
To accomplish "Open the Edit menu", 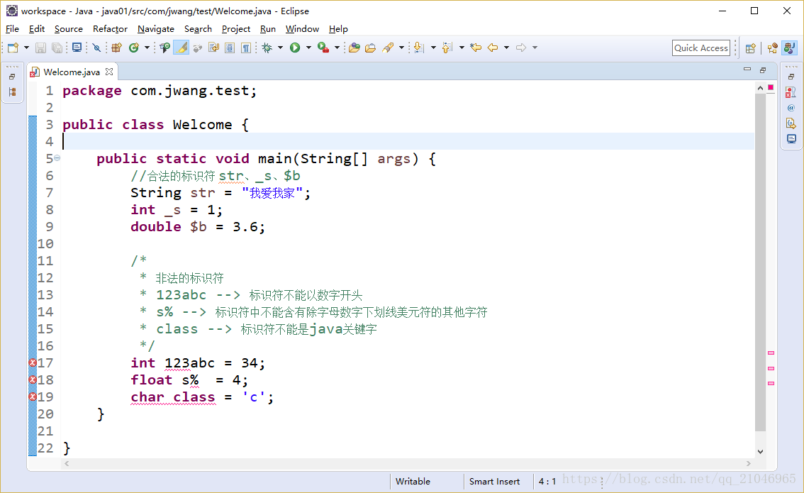I will 36,28.
